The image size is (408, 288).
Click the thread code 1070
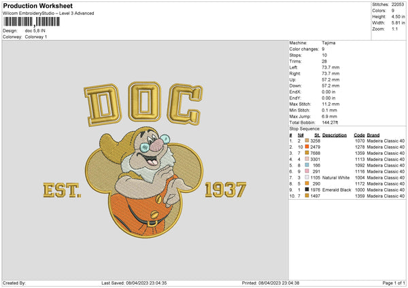tap(360, 141)
